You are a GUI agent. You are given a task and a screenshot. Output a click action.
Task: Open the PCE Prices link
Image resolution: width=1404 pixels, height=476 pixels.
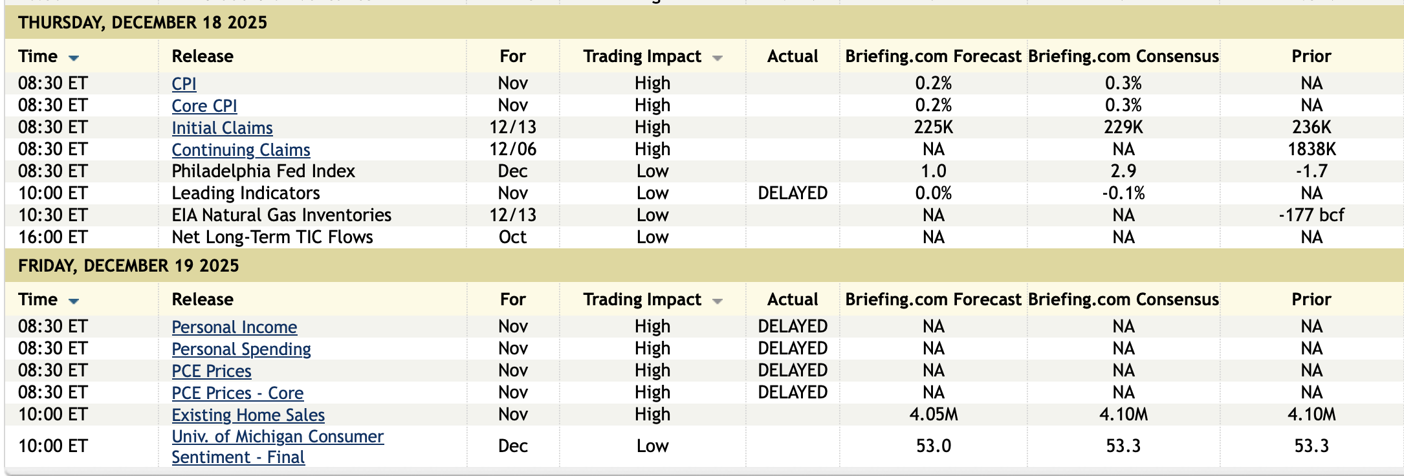[x=212, y=371]
